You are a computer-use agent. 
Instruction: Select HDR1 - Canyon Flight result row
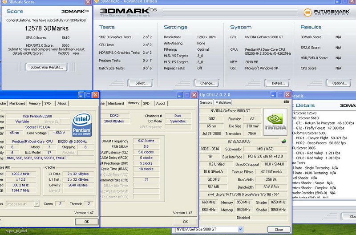click(321, 138)
